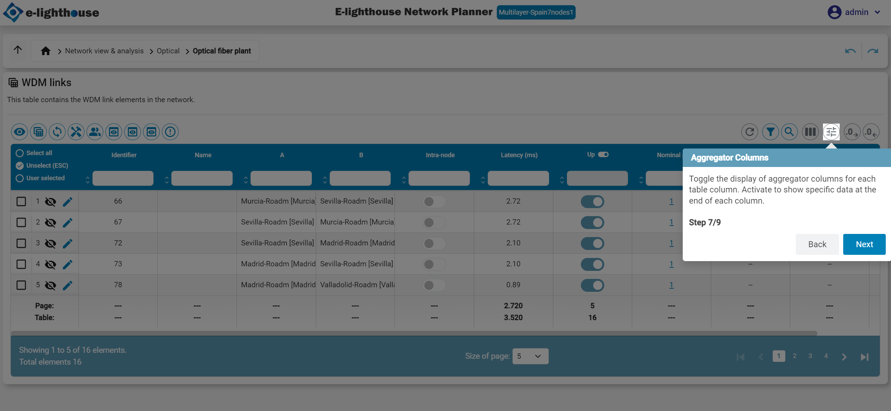This screenshot has width=891, height=411.
Task: Click the table search magnifier icon
Action: [789, 132]
